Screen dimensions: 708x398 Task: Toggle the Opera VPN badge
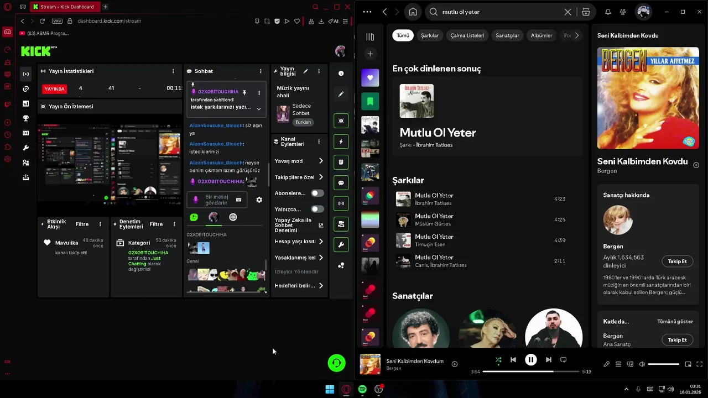(x=57, y=21)
